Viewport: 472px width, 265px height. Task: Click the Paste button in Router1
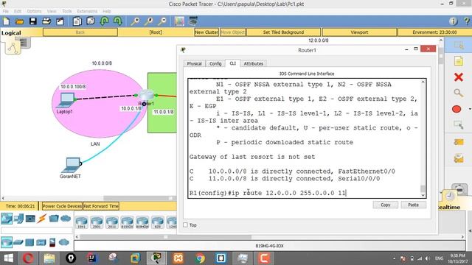[413, 205]
